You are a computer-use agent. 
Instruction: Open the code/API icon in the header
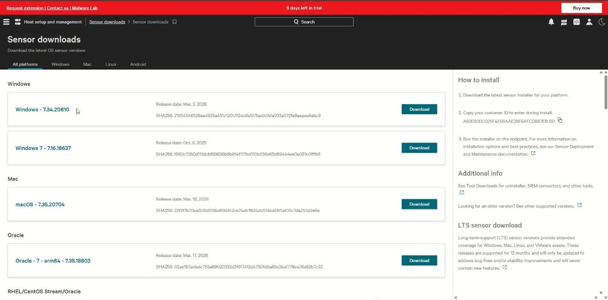(576, 22)
